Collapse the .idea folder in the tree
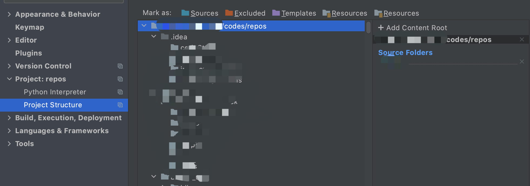Viewport: 530px width, 186px height. point(154,36)
